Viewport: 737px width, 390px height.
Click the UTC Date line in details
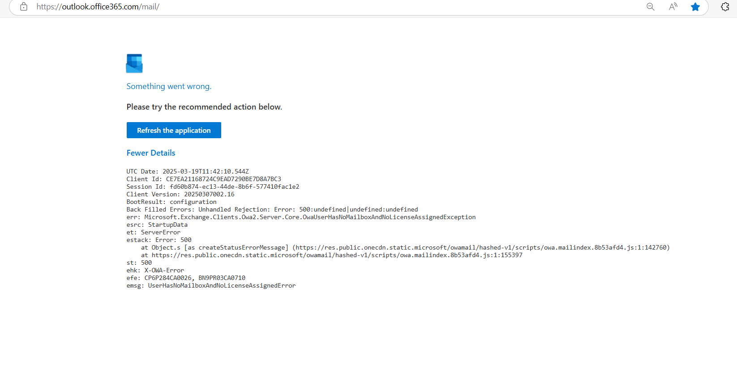tap(188, 171)
